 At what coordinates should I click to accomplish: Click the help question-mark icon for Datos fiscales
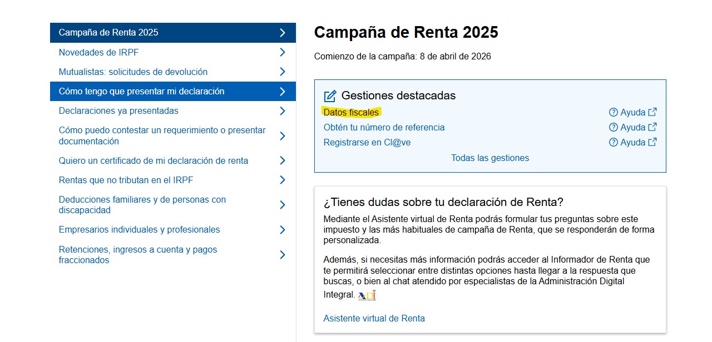coord(614,112)
